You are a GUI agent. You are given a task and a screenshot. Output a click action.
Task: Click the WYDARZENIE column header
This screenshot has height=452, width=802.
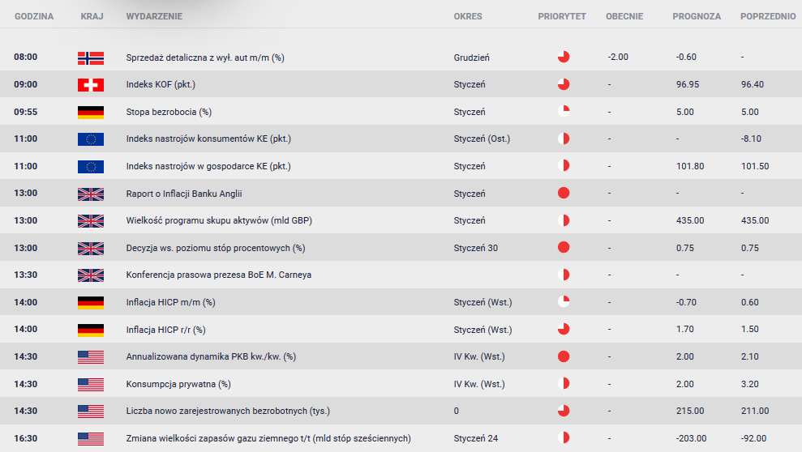pos(154,16)
